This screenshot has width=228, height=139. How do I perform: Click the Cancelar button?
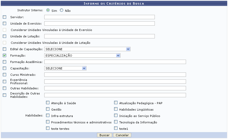pos(122,135)
